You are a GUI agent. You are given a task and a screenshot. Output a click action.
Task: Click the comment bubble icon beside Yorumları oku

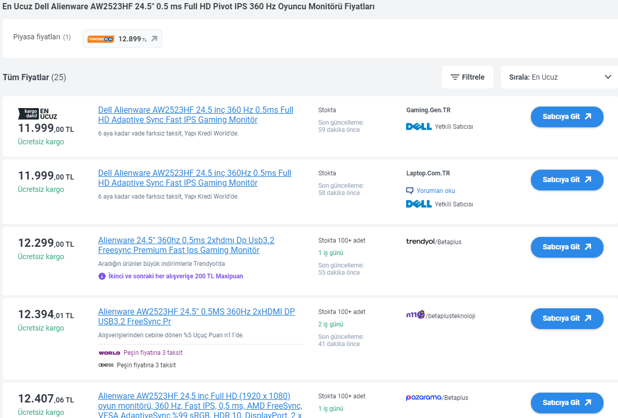tap(410, 191)
